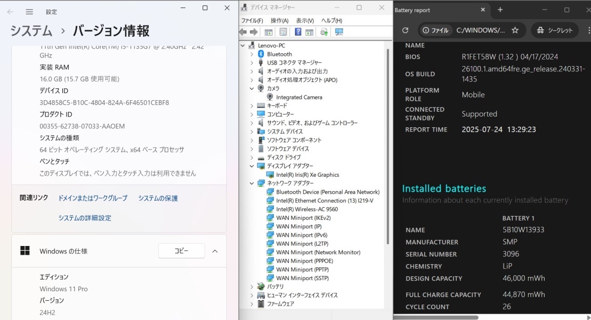This screenshot has height=320, width=591.
Task: Reload the Battery report page
Action: coord(405,30)
